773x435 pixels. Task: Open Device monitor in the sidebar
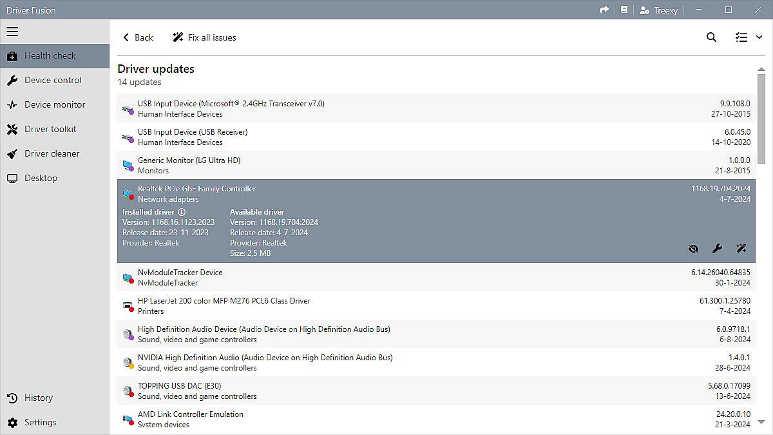[55, 105]
